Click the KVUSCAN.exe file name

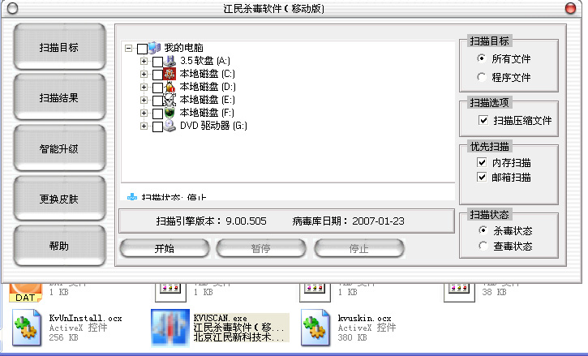(x=221, y=318)
